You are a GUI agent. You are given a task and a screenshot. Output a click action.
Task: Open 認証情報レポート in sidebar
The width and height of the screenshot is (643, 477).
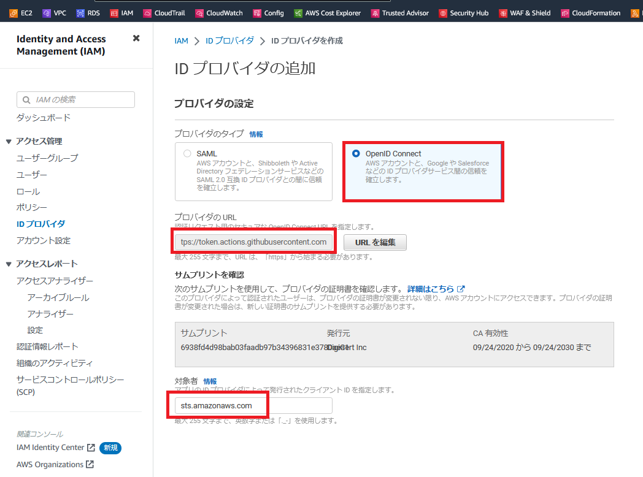tap(47, 346)
